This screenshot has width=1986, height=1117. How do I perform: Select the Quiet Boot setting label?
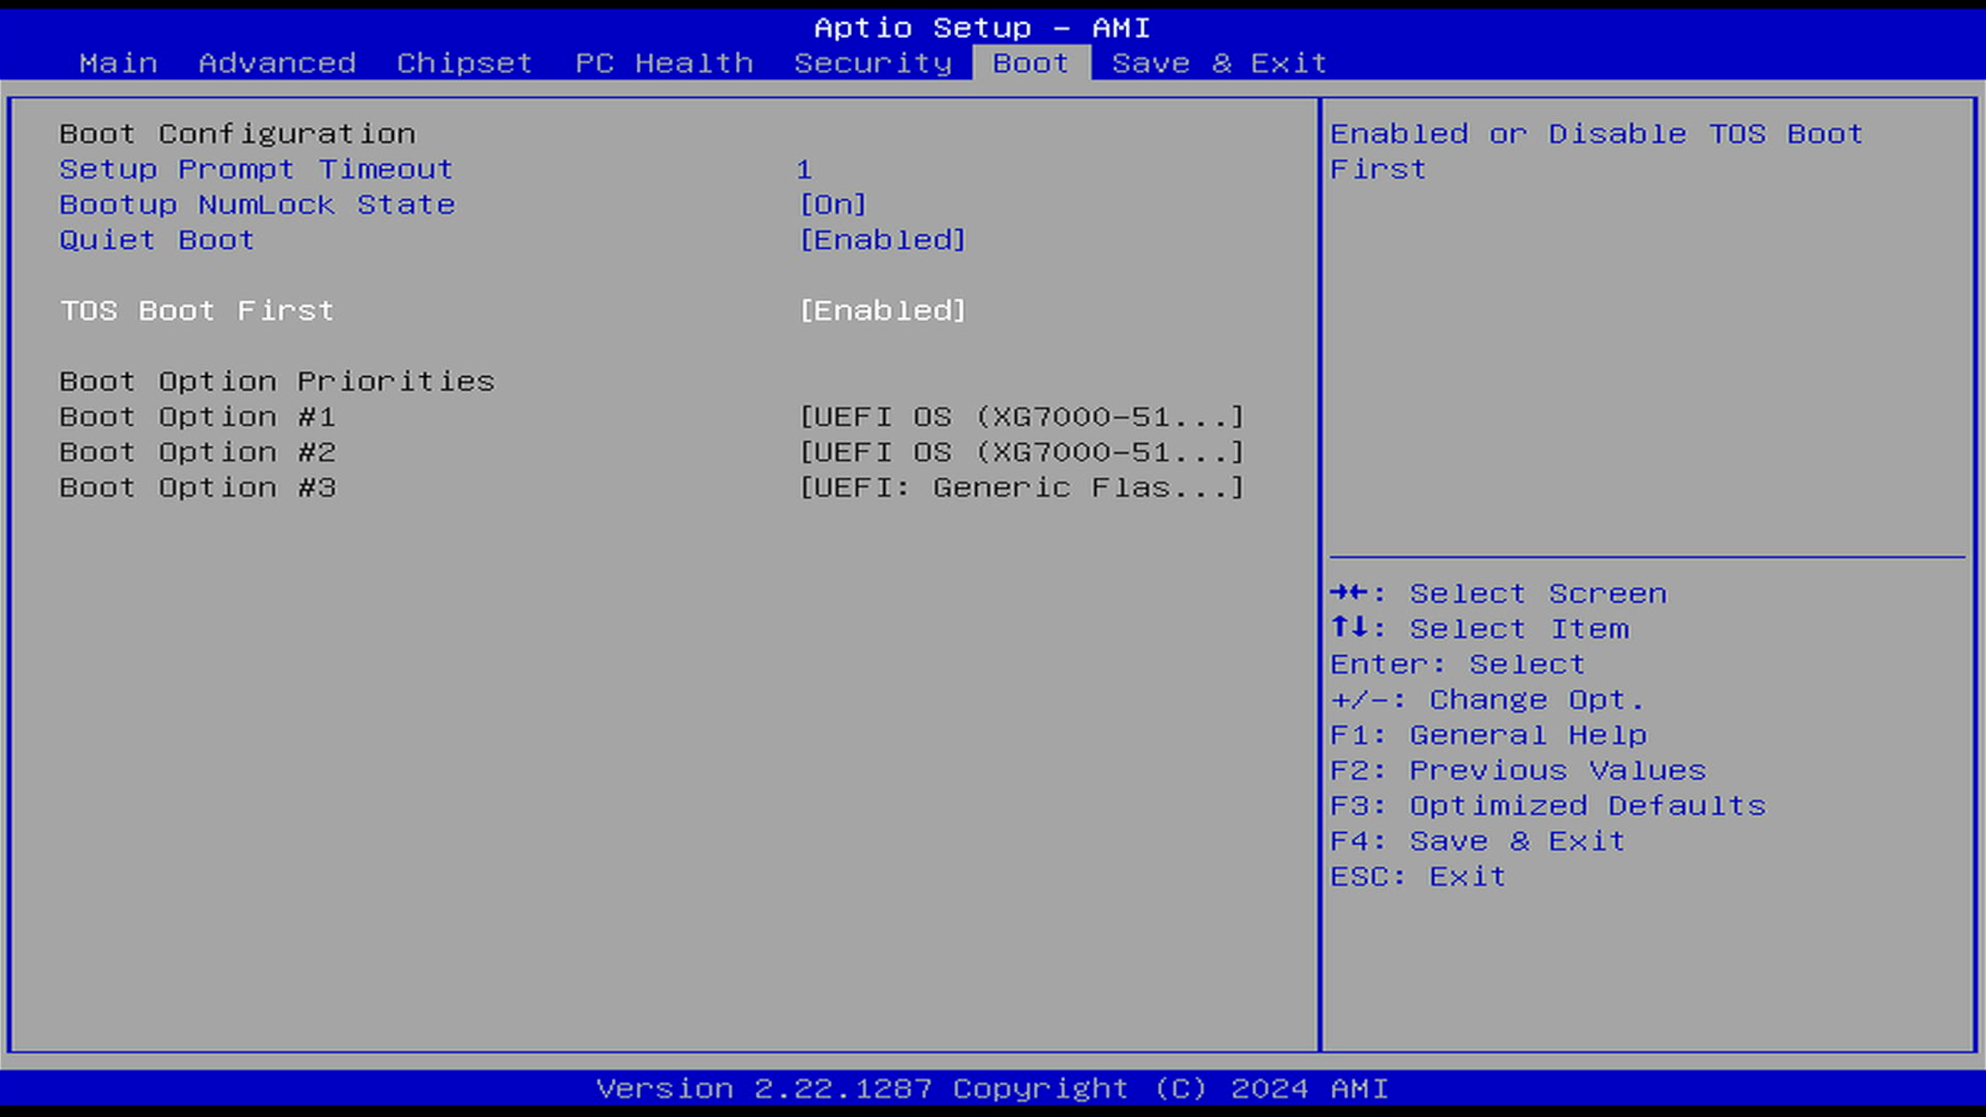pyautogui.click(x=156, y=240)
